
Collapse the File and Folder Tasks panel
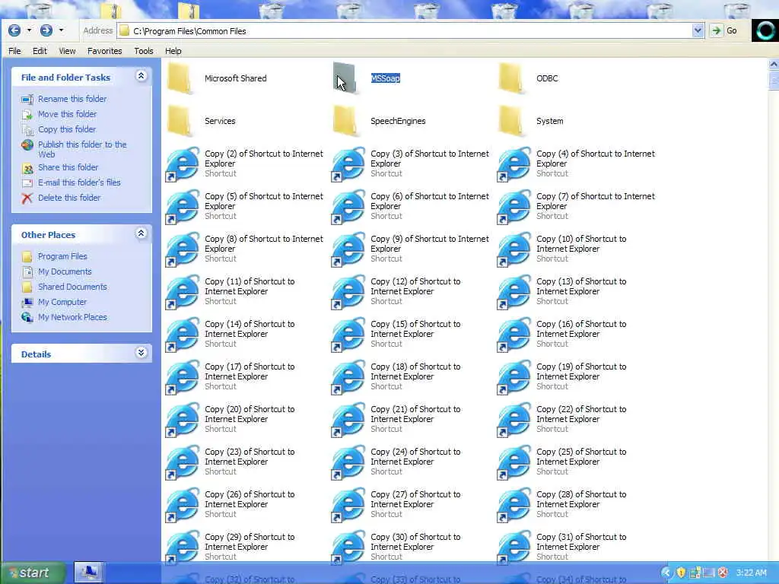coord(141,76)
